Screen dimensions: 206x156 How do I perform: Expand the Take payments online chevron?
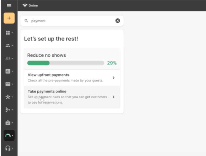[x=114, y=97]
